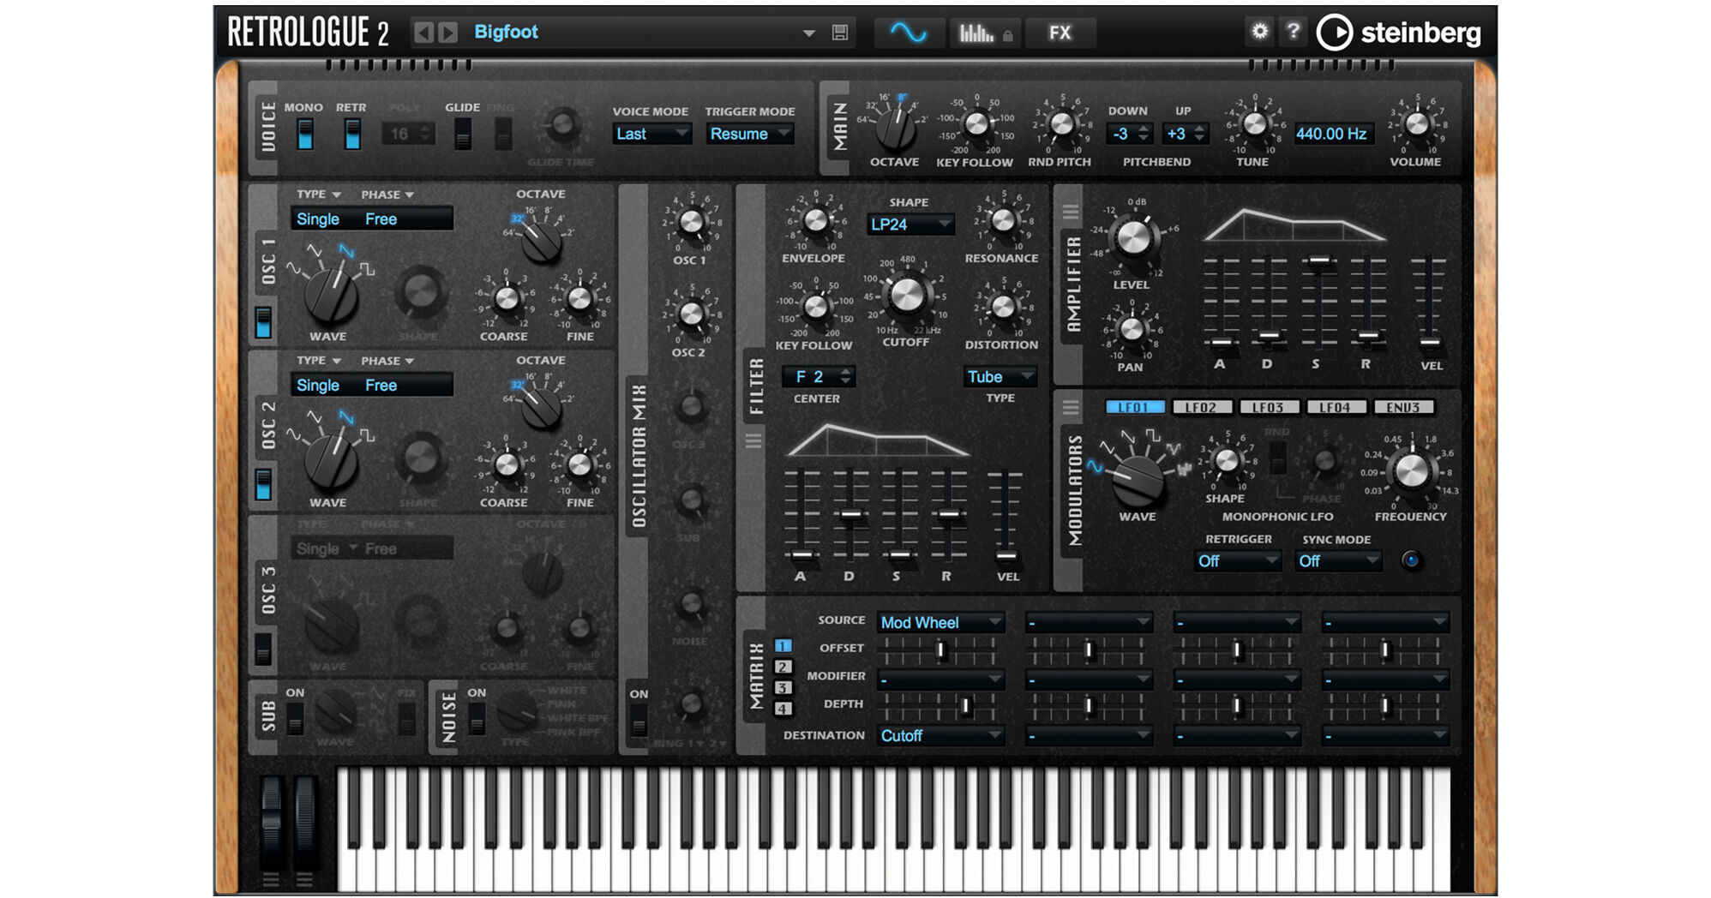Open the distortion Type dropdown Tube

pos(1000,377)
